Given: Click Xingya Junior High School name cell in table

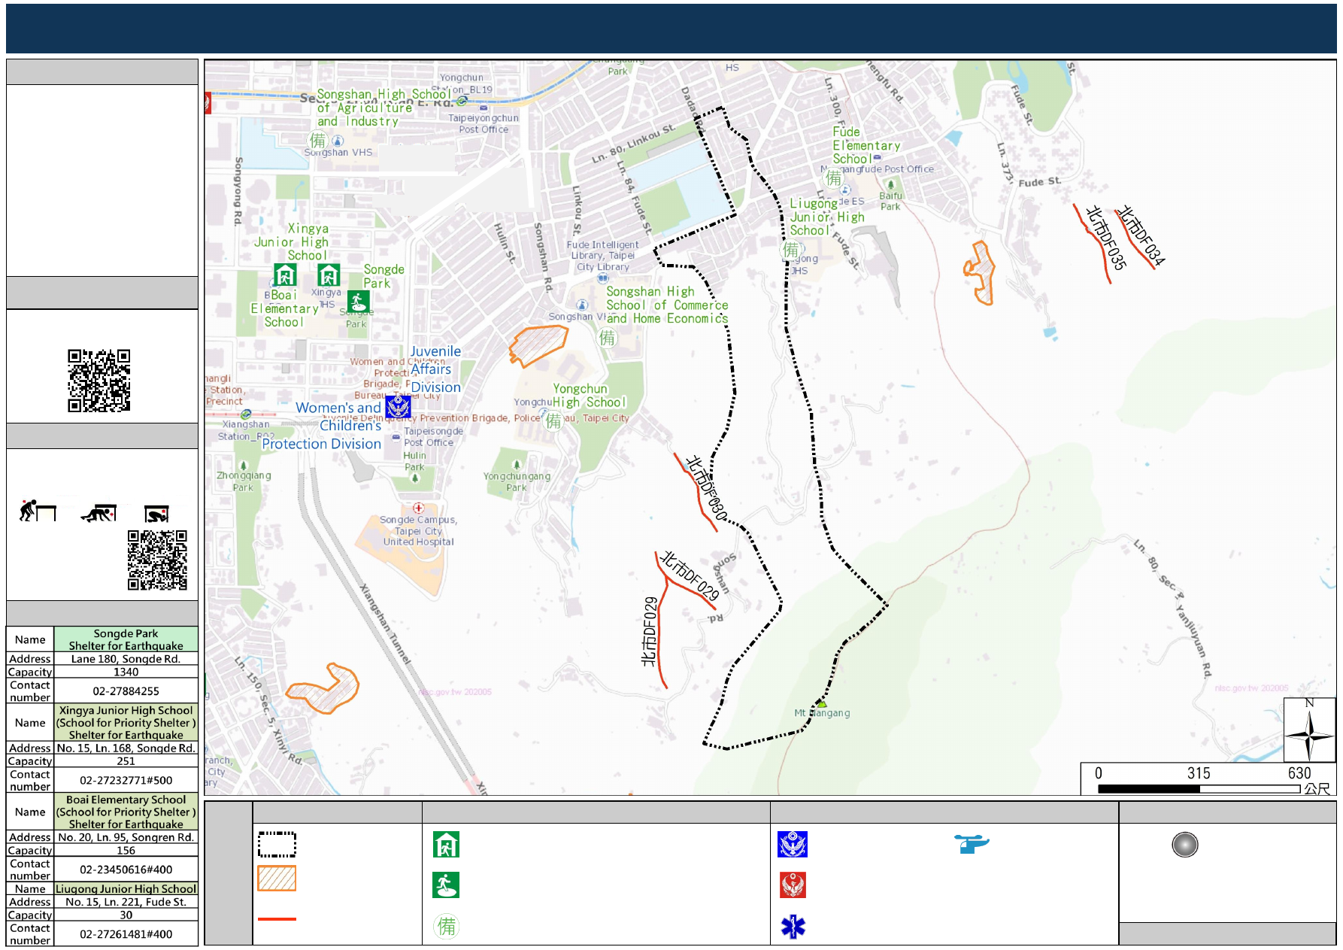Looking at the screenshot, I should click(x=126, y=722).
